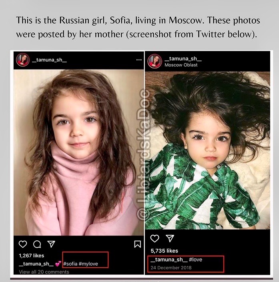Expand View all 20 comments
The image size is (279, 282).
(44, 272)
